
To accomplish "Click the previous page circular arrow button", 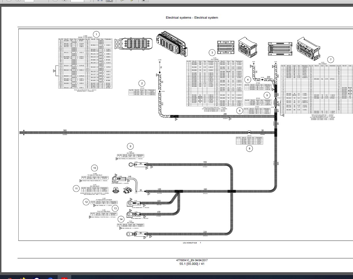I will pyautogui.click(x=9, y=1).
